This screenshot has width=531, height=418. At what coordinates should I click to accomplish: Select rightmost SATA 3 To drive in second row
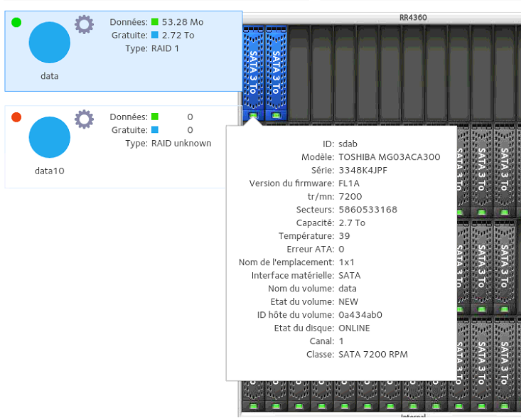point(504,169)
